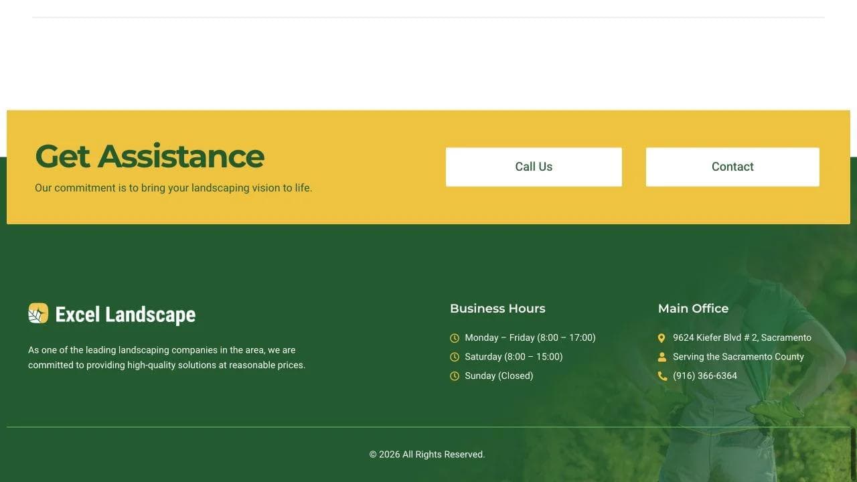Click the © 2026 All Rights Reserved text

[427, 455]
